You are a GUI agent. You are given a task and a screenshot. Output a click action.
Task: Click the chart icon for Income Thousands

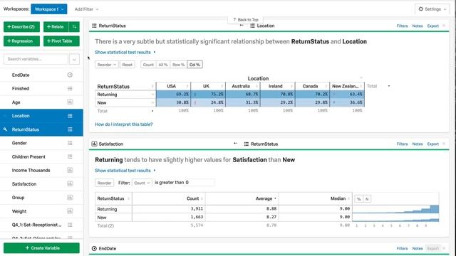(x=70, y=170)
